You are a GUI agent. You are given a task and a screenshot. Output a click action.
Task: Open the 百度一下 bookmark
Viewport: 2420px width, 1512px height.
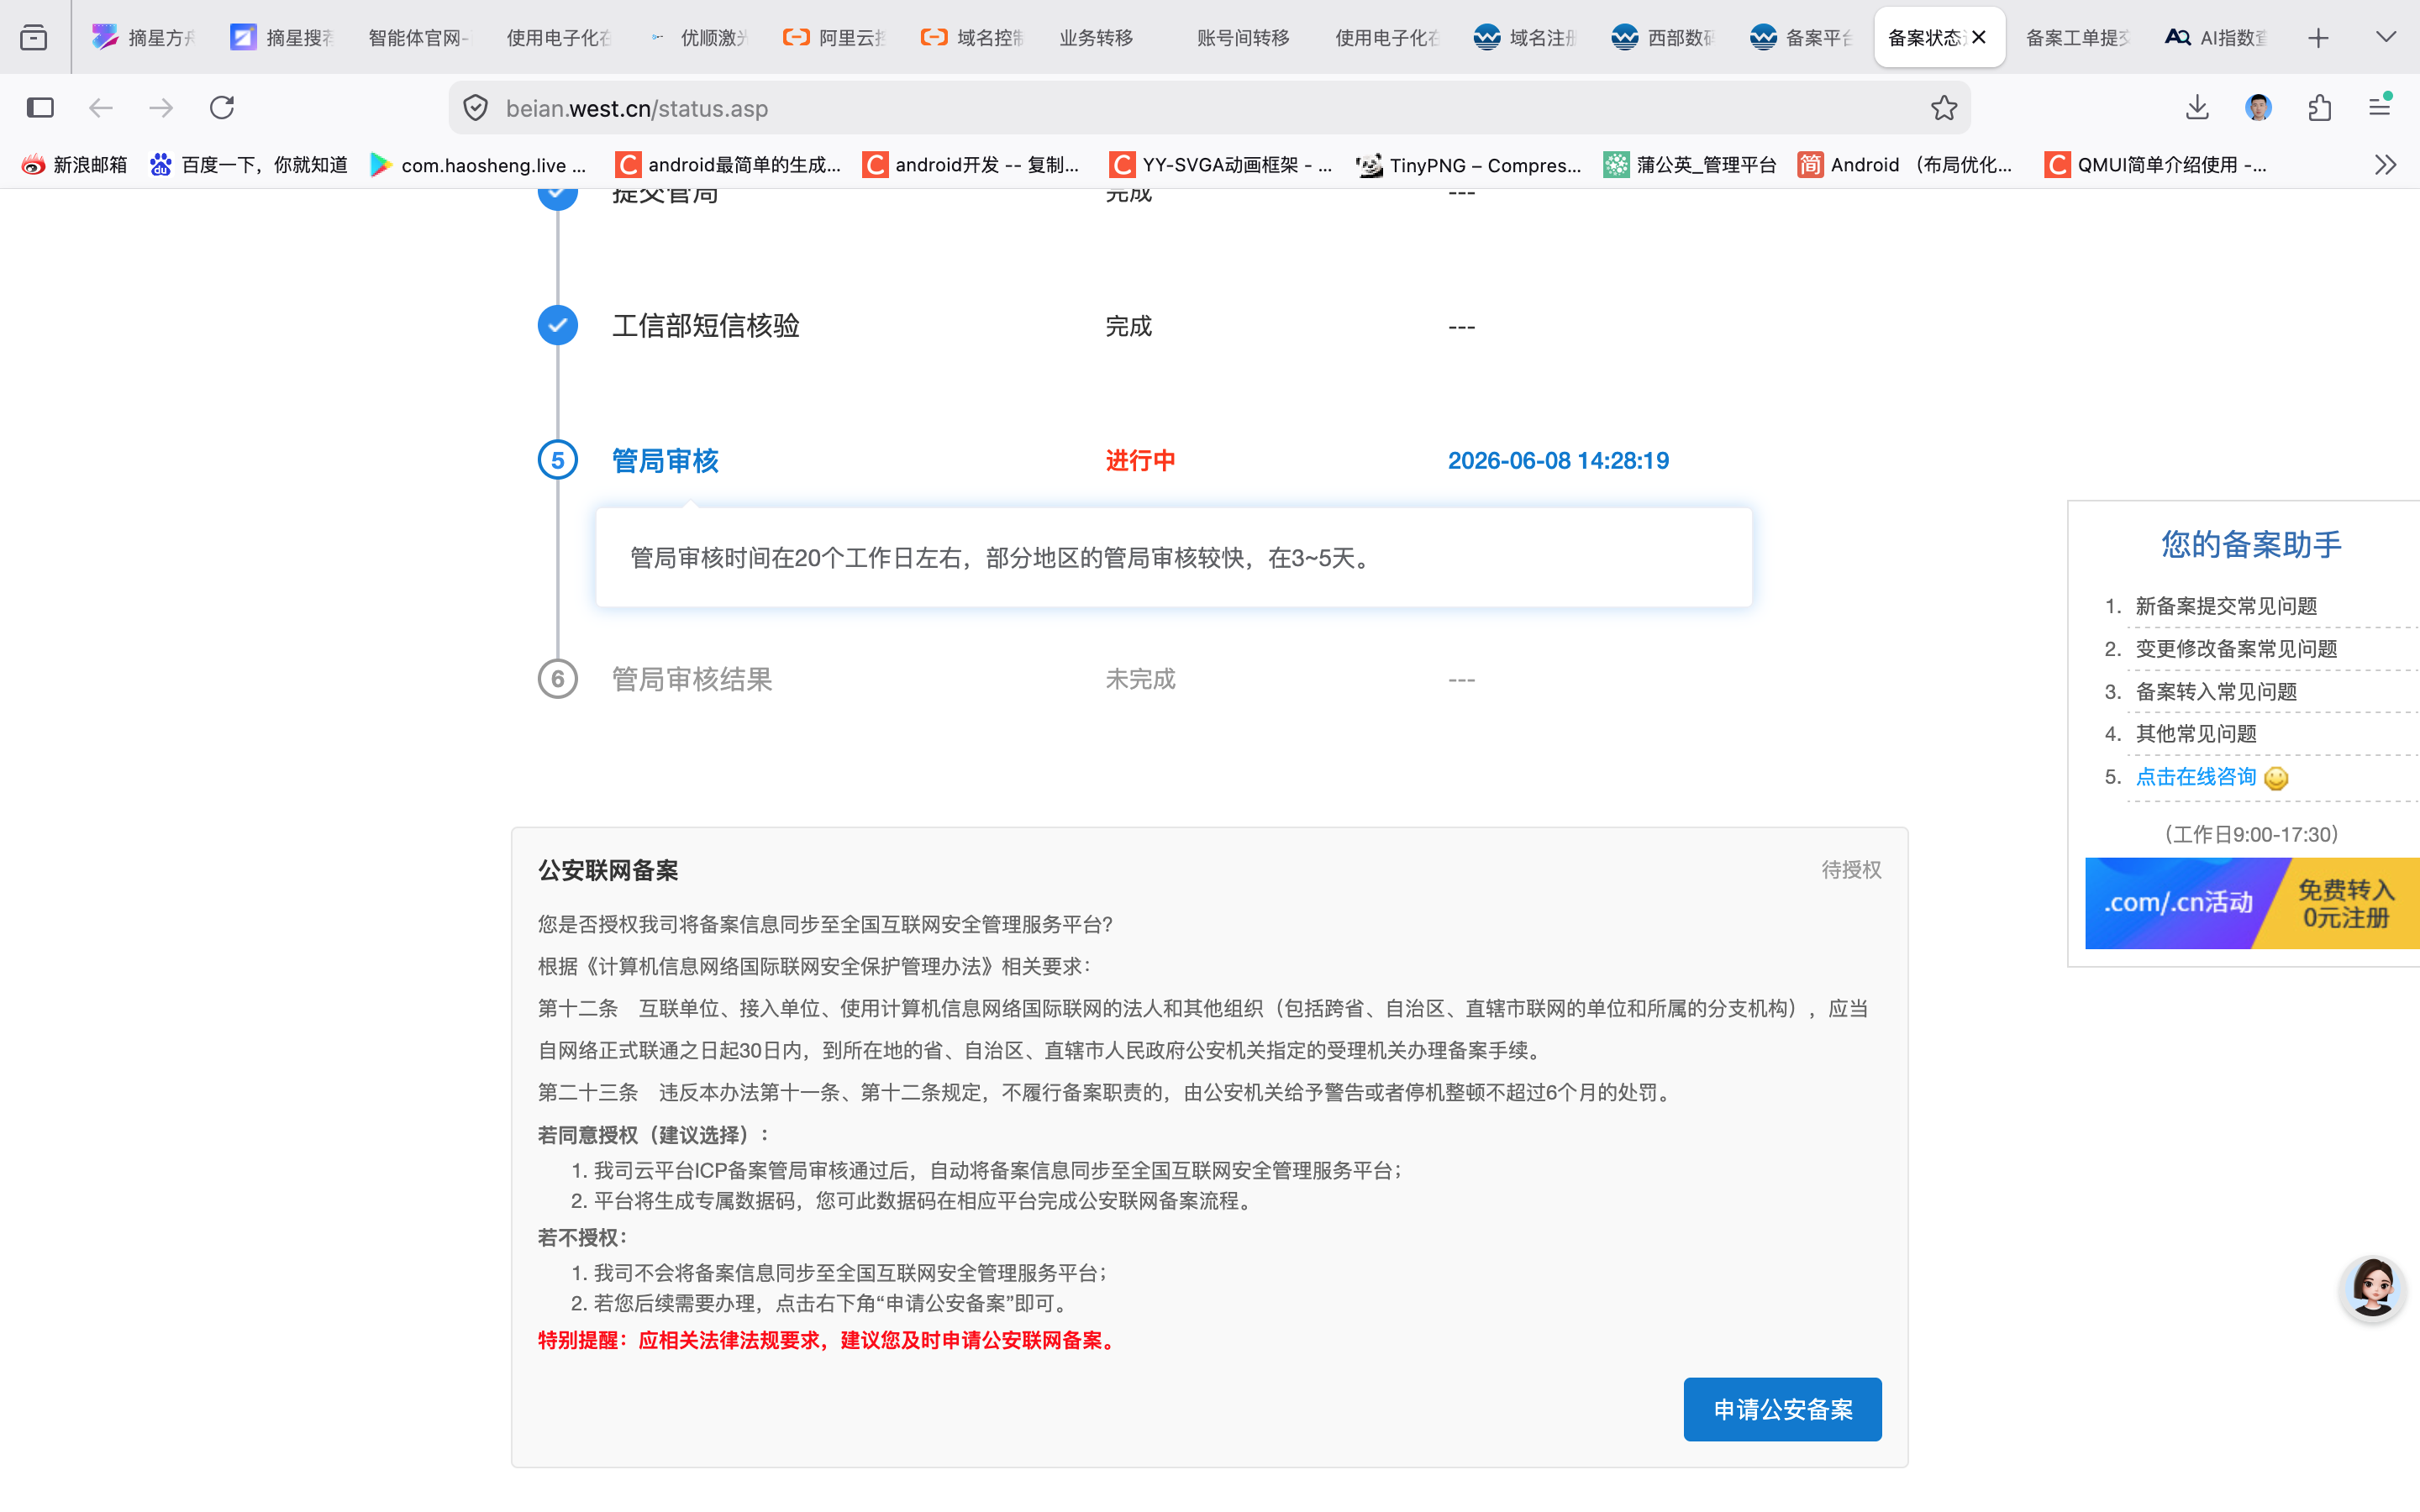point(249,165)
